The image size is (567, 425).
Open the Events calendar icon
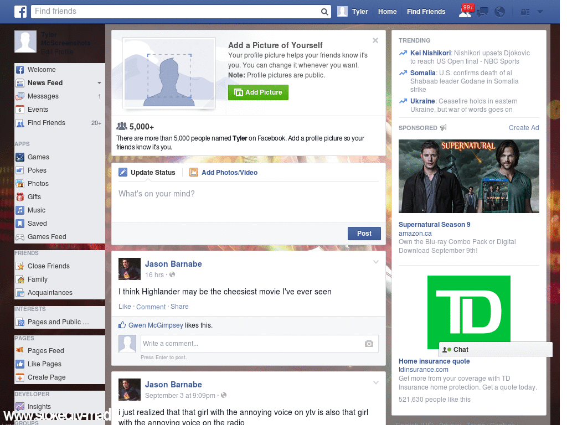pyautogui.click(x=20, y=110)
